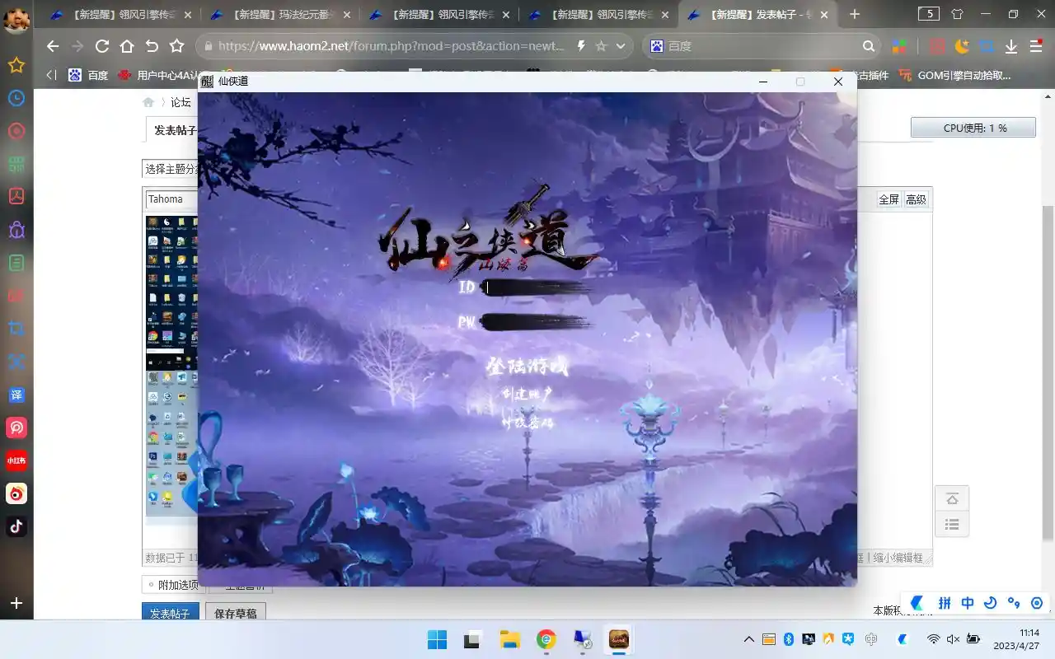Image resolution: width=1055 pixels, height=659 pixels.
Task: Click 修改密码 in the 仙侠道 window
Action: coord(527,422)
